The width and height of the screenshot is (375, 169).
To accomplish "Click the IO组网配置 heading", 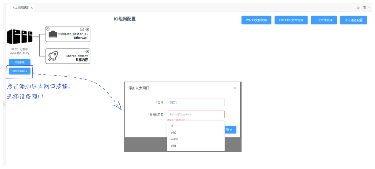I will [x=125, y=19].
